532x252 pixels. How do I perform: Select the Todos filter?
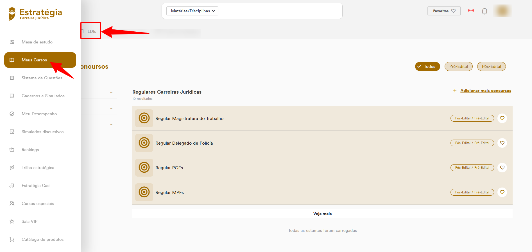pos(427,66)
